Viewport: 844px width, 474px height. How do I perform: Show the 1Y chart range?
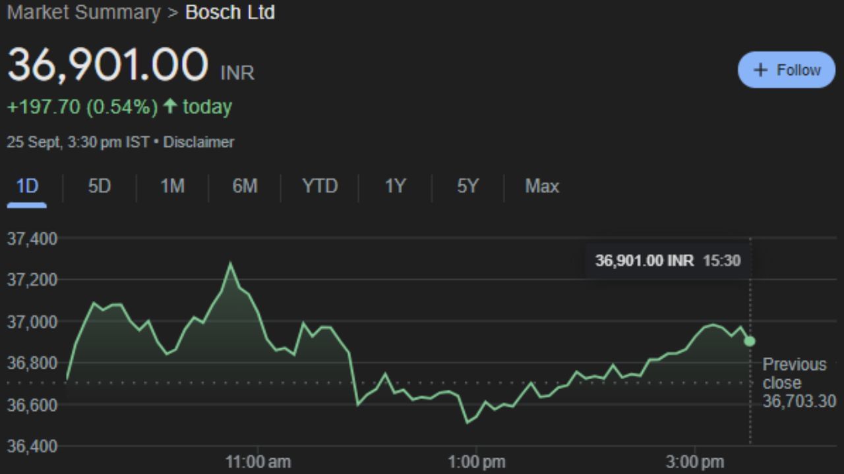pos(394,186)
